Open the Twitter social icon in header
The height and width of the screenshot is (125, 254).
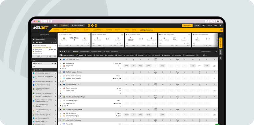[x=89, y=25]
